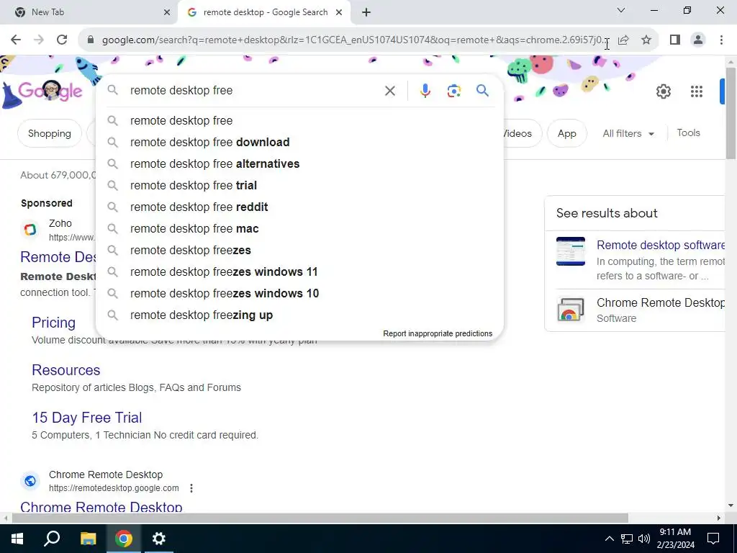Choose suggestion 'remote desktop freezes'
Screen dimensions: 737x553
pos(300,250)
